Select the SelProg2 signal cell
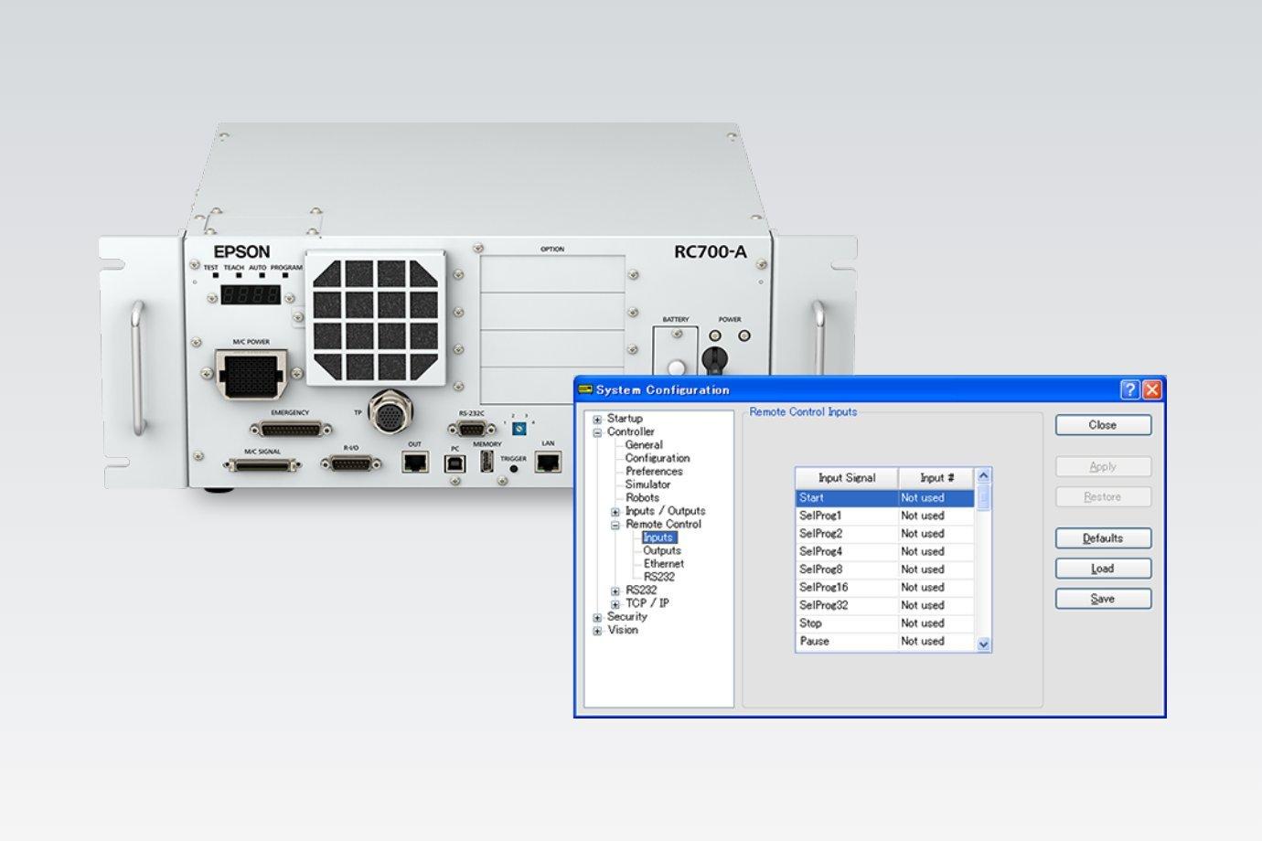Viewport: 1262px width, 841px height. (847, 534)
